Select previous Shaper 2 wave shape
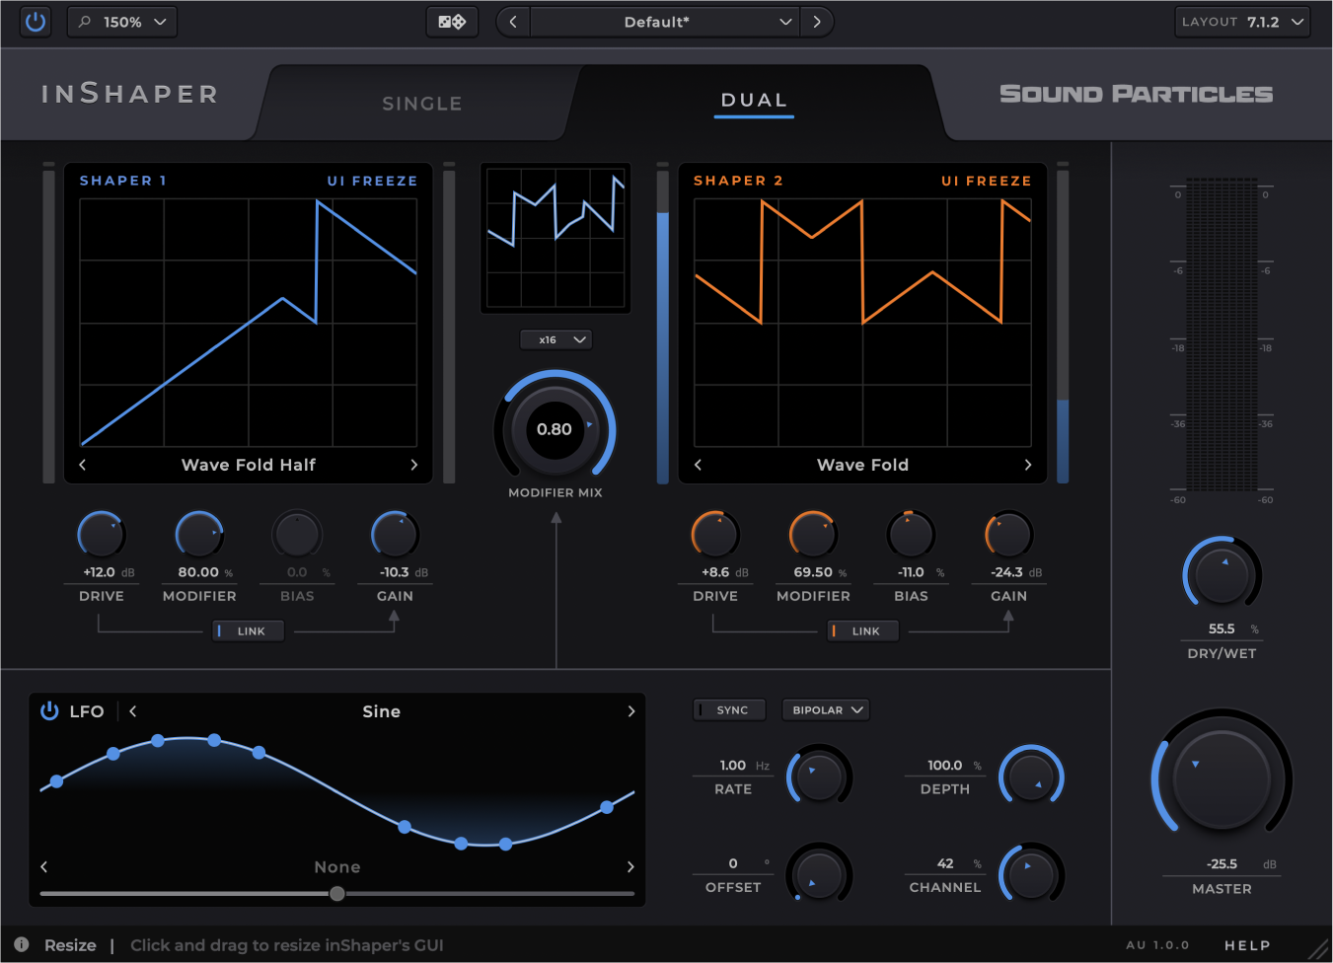Image resolution: width=1333 pixels, height=963 pixels. (698, 465)
